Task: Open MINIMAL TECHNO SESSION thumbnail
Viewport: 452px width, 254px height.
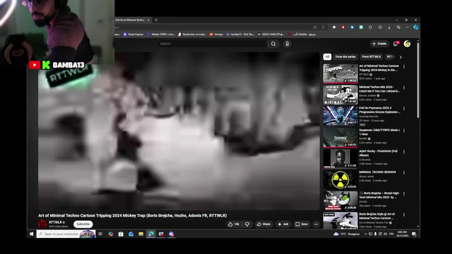Action: [340, 180]
